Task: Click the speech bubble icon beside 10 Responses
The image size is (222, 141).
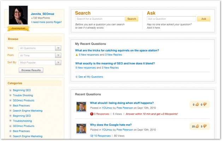Action: point(92,135)
